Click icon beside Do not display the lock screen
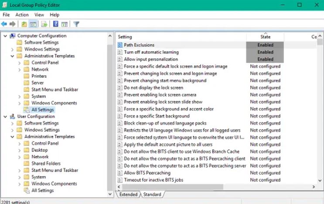Viewport: 324px width, 204px height. click(x=120, y=88)
